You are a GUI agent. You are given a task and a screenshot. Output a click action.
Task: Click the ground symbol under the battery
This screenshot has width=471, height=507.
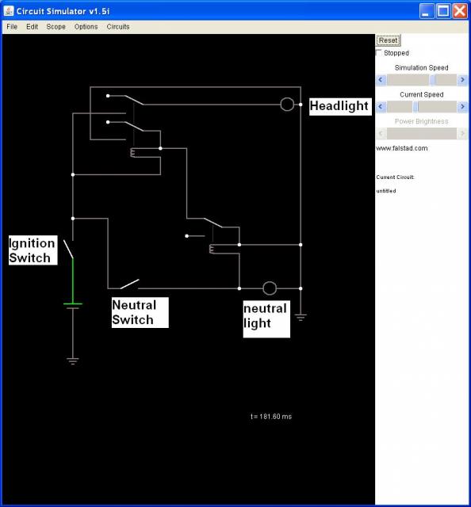coord(73,361)
